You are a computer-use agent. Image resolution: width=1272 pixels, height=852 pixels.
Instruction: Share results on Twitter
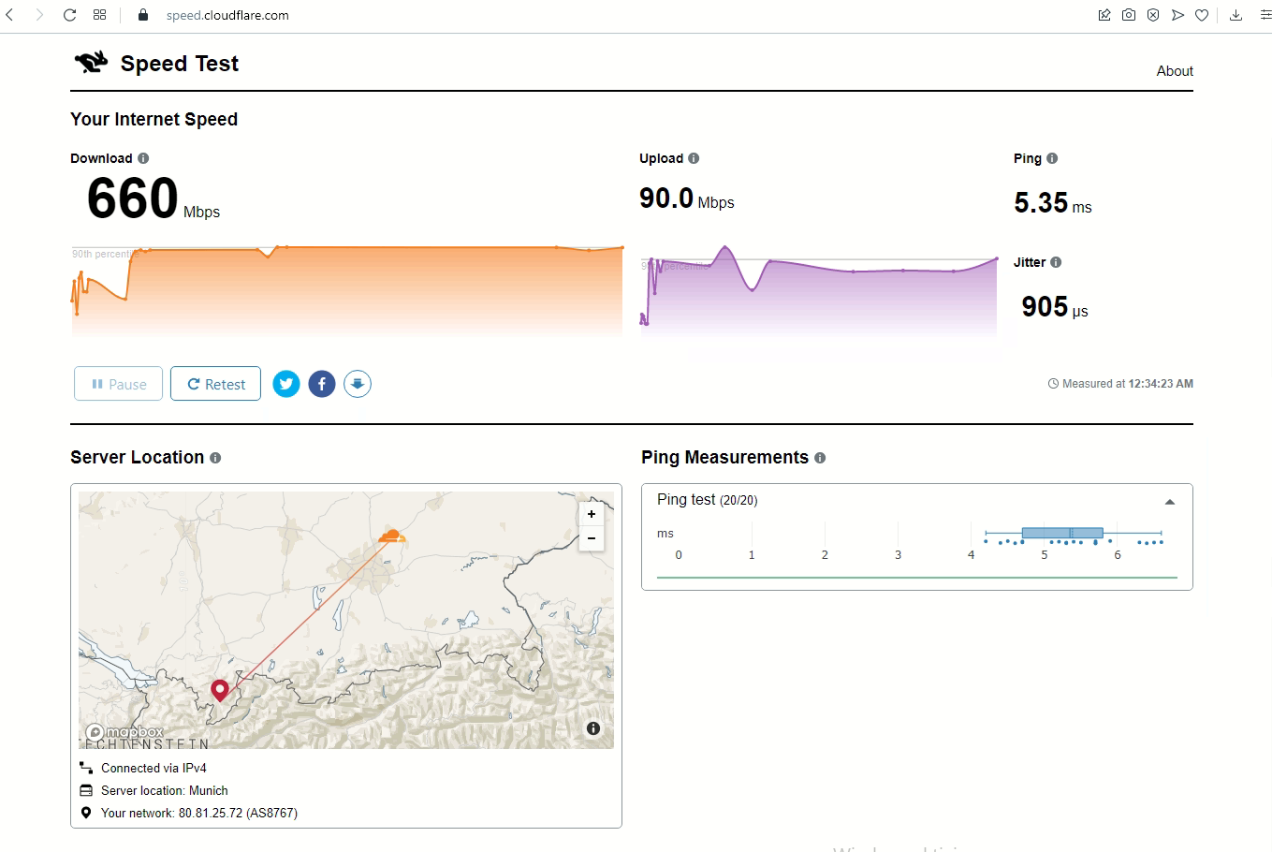click(x=286, y=384)
